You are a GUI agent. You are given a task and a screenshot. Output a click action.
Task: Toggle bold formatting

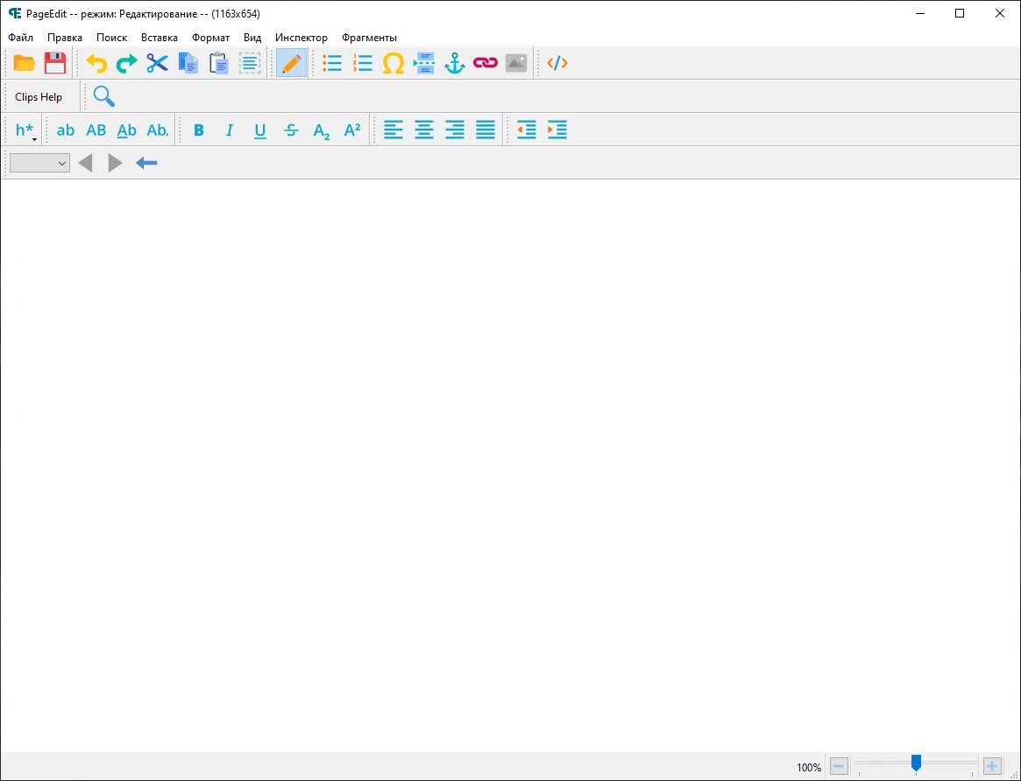tap(199, 130)
